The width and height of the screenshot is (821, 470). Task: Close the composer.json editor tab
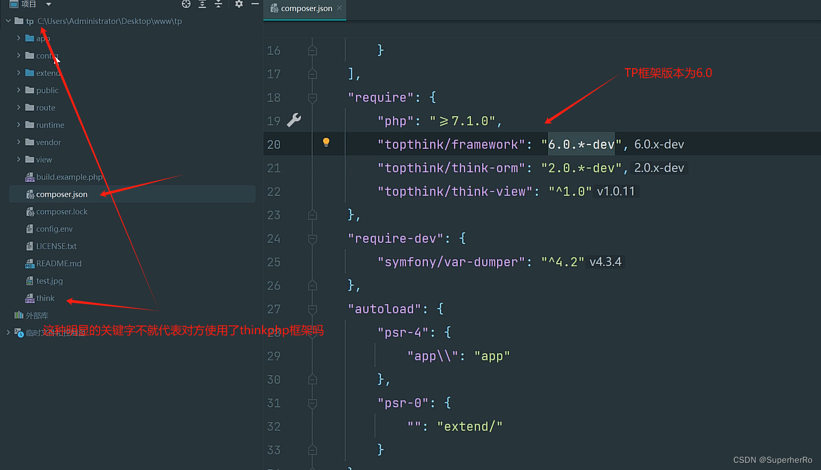pos(339,8)
